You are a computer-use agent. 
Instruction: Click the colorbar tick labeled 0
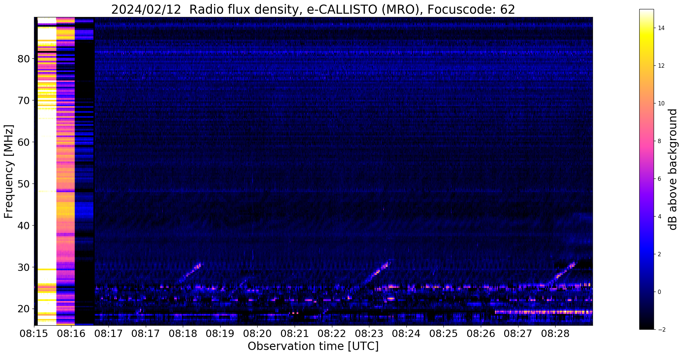[x=659, y=292]
